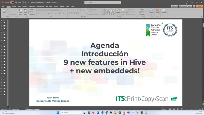Viewport: 204px width, 115px height.
Task: Collapse the first section in the slide panel
Action: pyautogui.click(x=2, y=20)
